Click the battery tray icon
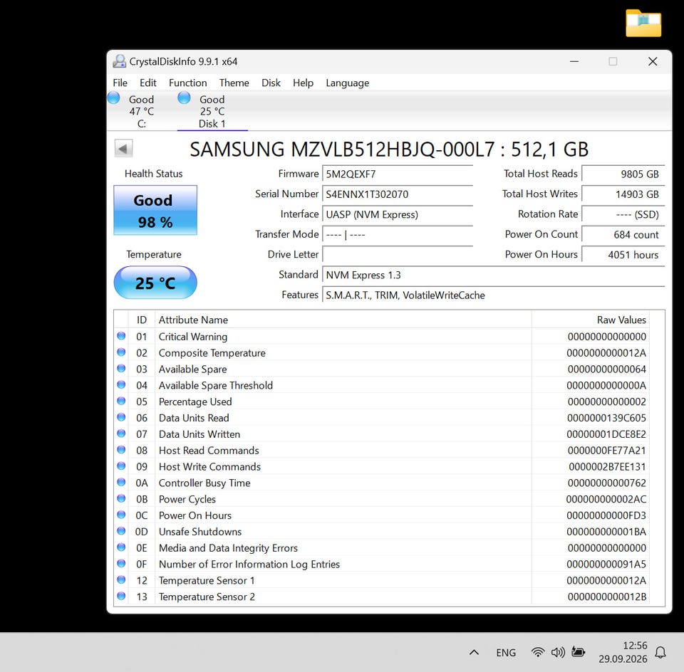 578,652
